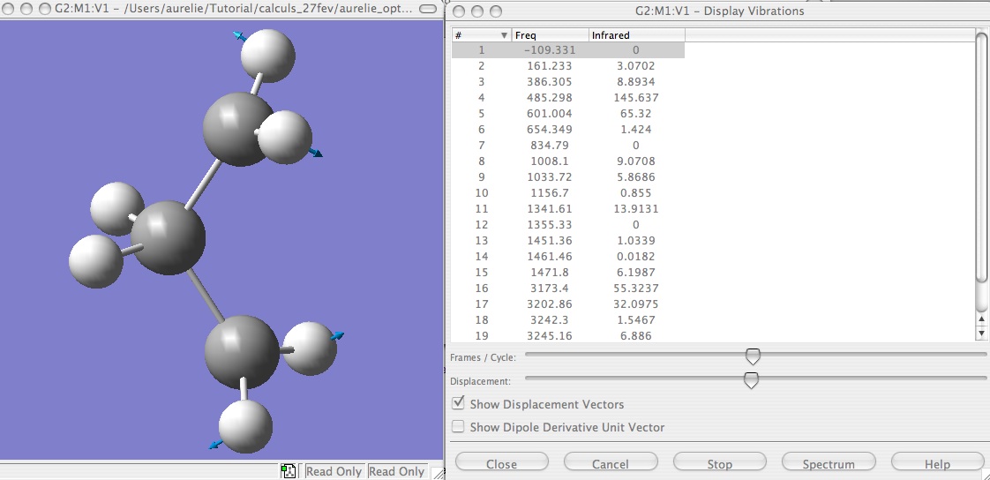This screenshot has height=480, width=990.
Task: Sort by the Freq column header
Action: point(549,35)
